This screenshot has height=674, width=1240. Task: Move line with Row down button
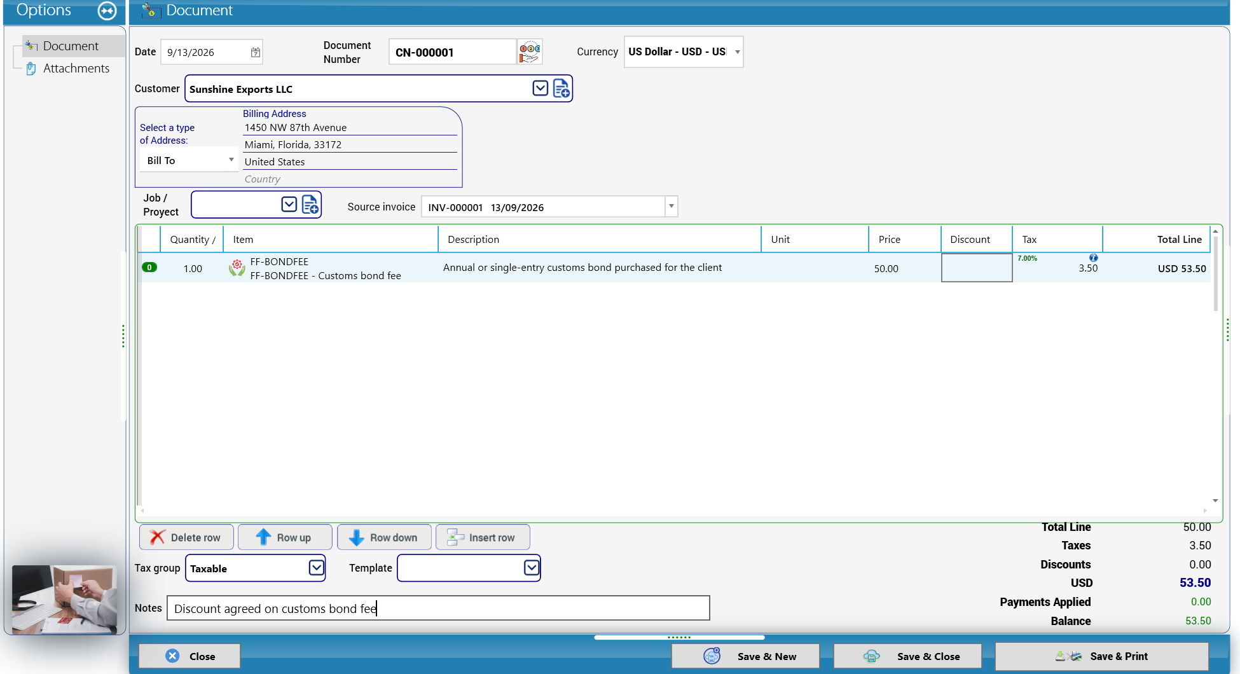coord(384,537)
